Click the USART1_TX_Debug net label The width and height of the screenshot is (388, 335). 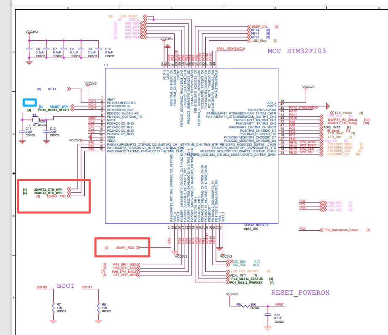(342, 123)
